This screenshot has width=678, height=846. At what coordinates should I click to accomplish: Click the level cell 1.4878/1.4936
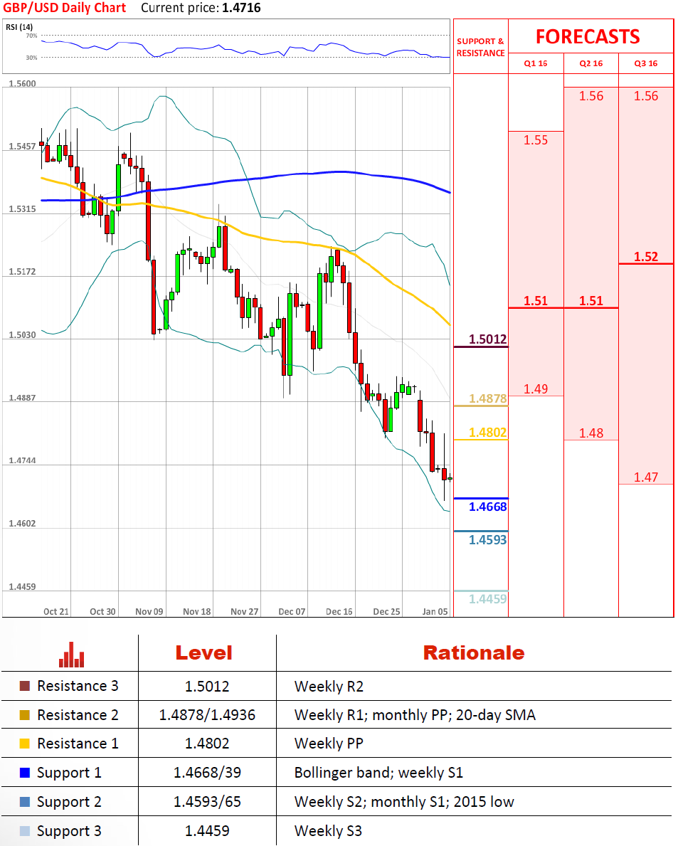pyautogui.click(x=207, y=715)
